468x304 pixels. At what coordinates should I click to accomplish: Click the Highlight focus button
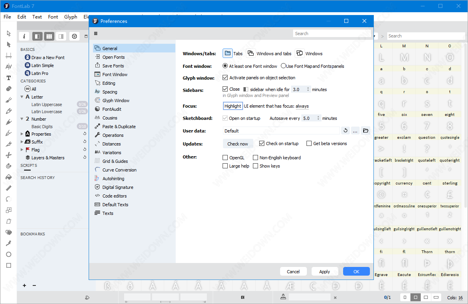coord(233,106)
